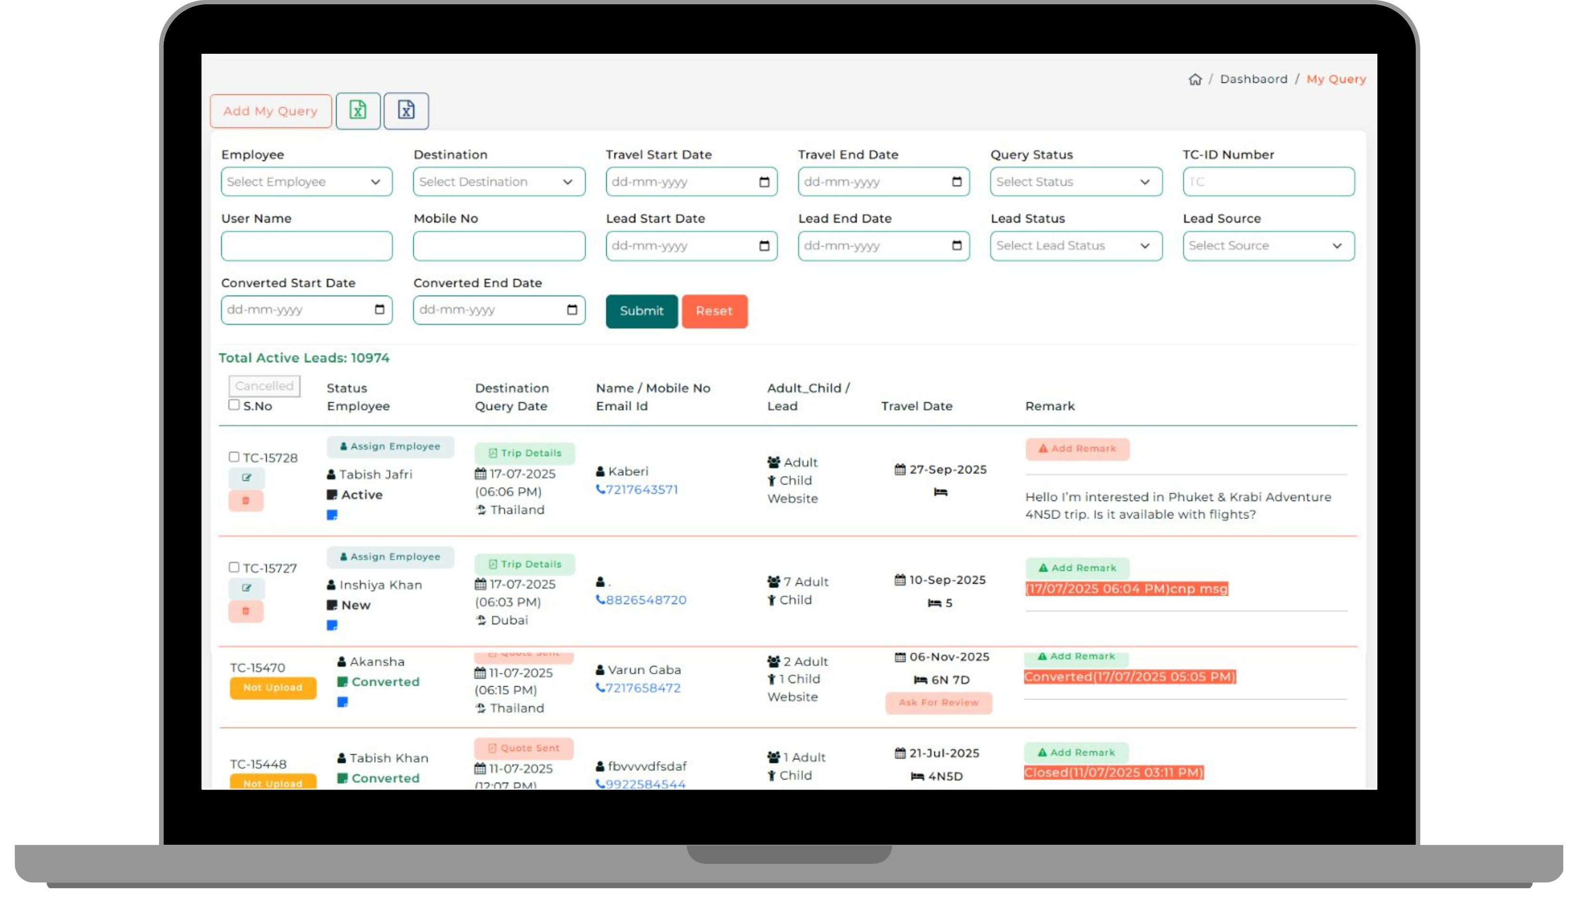The height and width of the screenshot is (900, 1579).
Task: Open calendar picker for Converted End Date
Action: (x=572, y=309)
